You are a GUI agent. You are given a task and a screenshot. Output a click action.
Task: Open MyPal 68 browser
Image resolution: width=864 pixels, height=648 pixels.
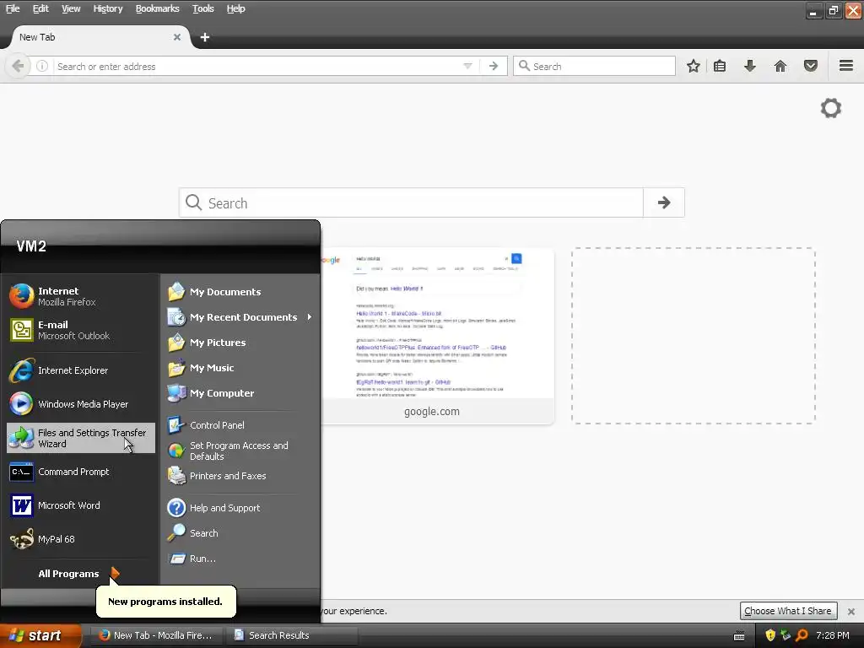click(81, 539)
